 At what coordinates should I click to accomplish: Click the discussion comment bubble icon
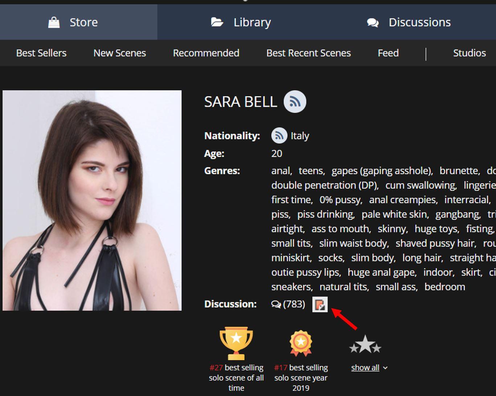tap(276, 304)
